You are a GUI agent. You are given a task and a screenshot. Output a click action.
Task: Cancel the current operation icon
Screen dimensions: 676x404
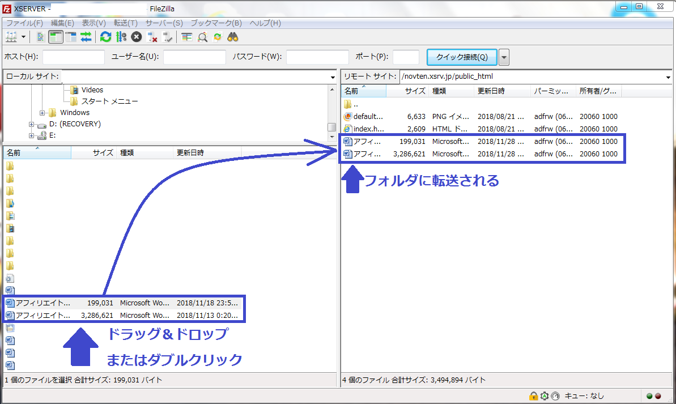pos(137,37)
